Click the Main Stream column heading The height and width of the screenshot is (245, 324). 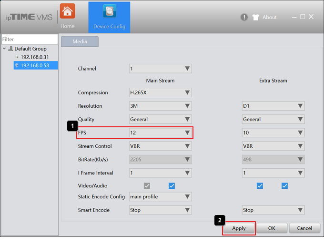(x=161, y=81)
